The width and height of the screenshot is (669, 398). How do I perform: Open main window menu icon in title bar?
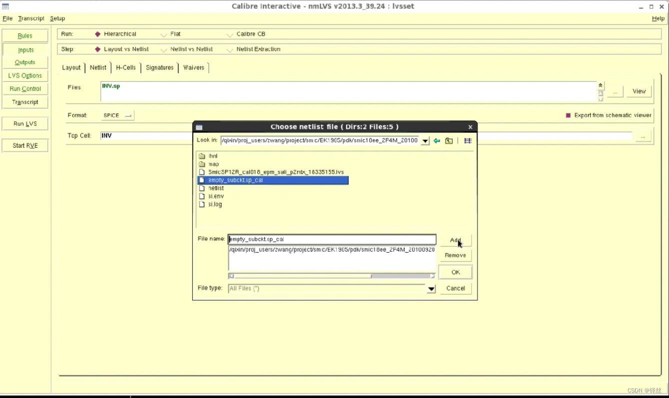[x=5, y=6]
